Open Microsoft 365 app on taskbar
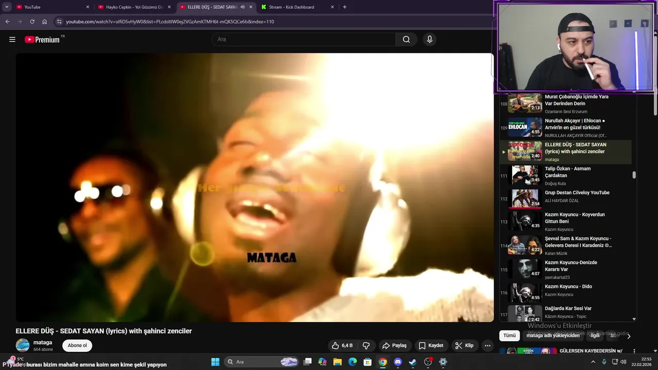 322,362
